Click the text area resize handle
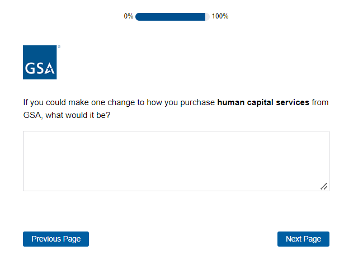This screenshot has width=344, height=274. (x=324, y=186)
